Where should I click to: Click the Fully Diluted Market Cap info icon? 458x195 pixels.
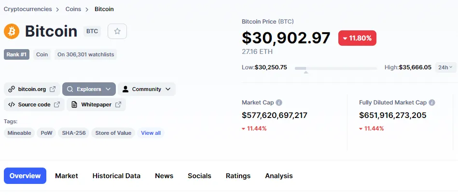432,103
